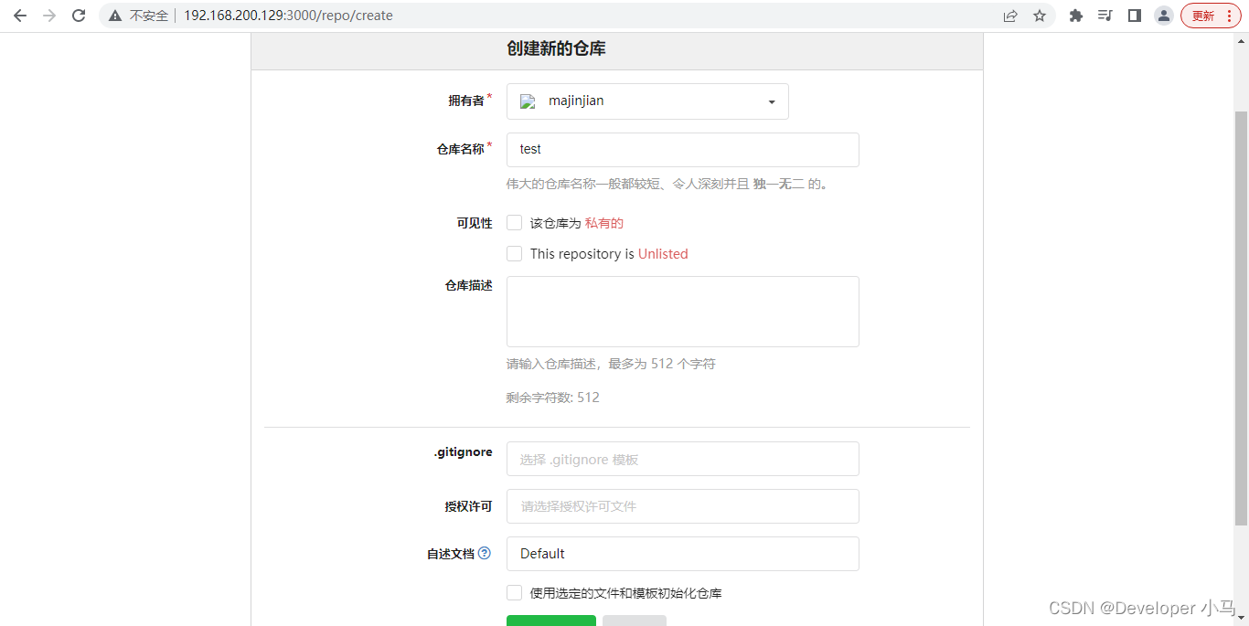Open the 授权许可 license dropdown
Viewport: 1249px width, 626px height.
point(683,506)
